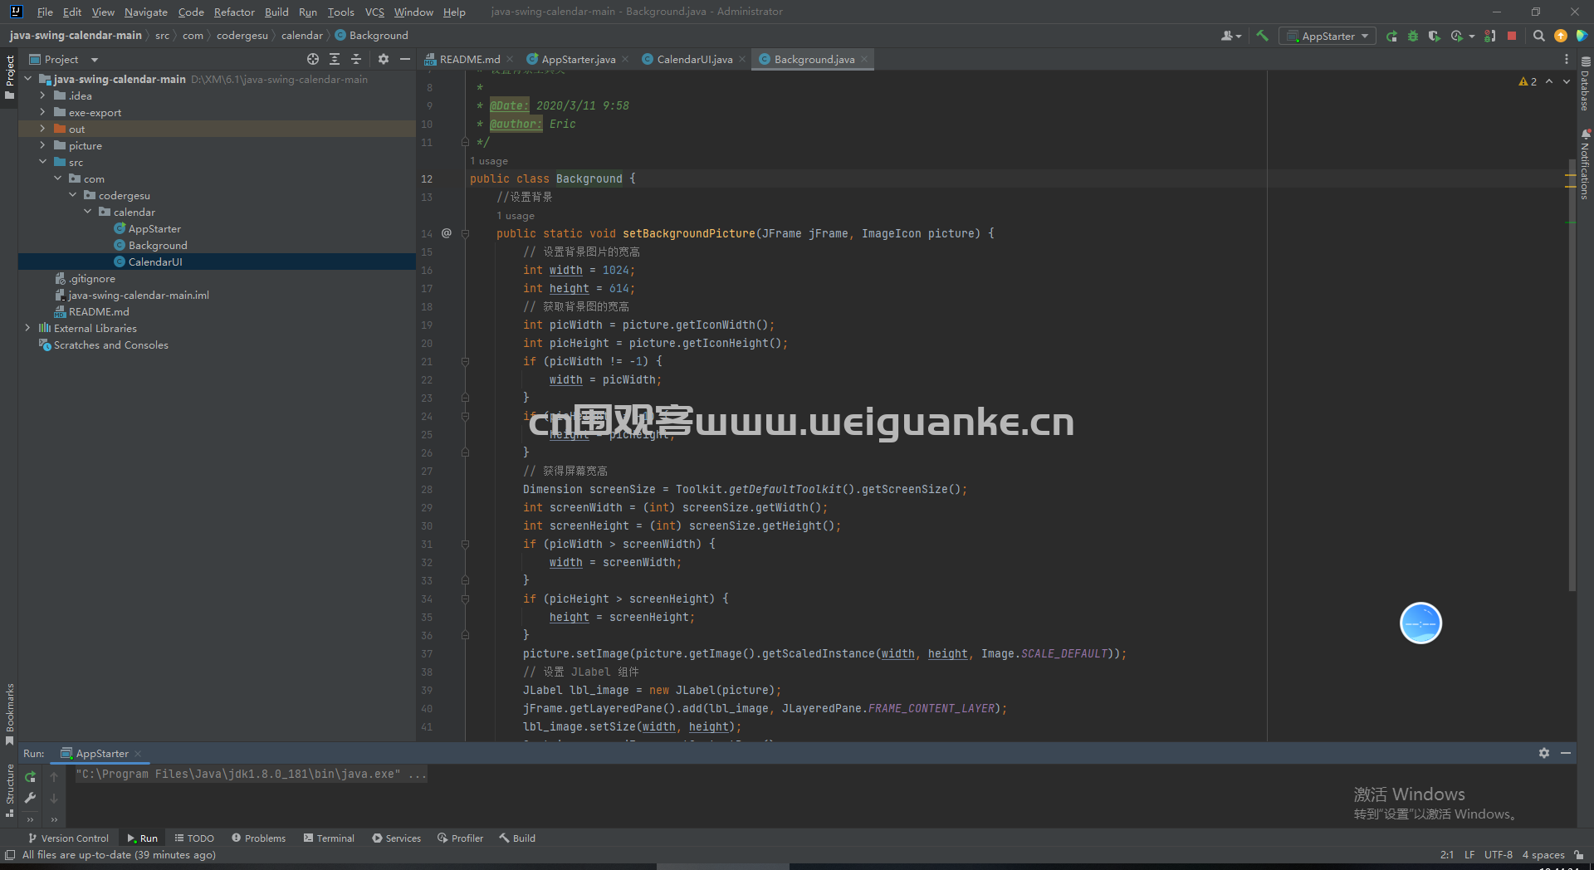Run AppStarter with coverage

pyautogui.click(x=1434, y=36)
